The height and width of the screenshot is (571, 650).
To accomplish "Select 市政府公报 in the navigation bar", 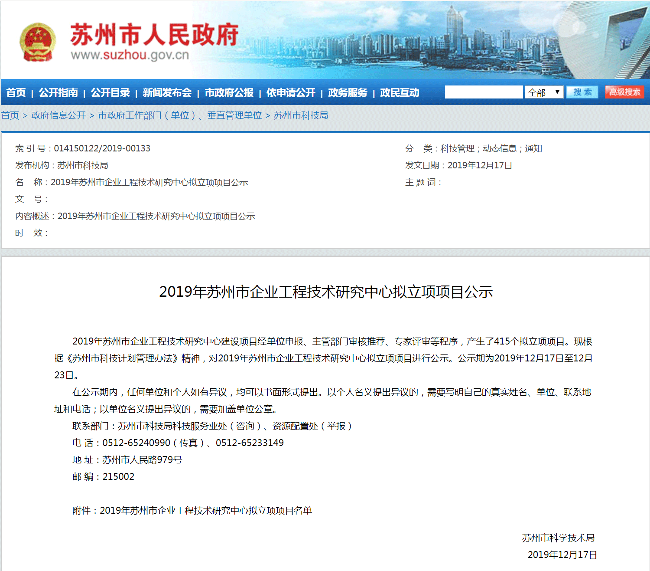I will (x=229, y=93).
